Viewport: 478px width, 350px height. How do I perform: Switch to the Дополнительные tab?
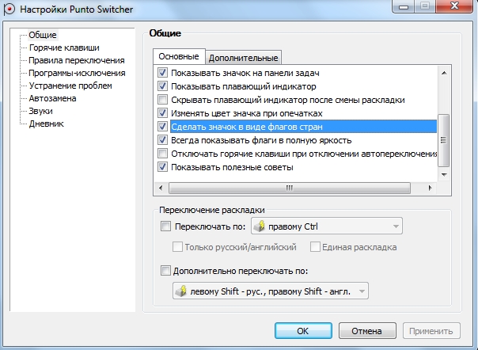pos(243,58)
